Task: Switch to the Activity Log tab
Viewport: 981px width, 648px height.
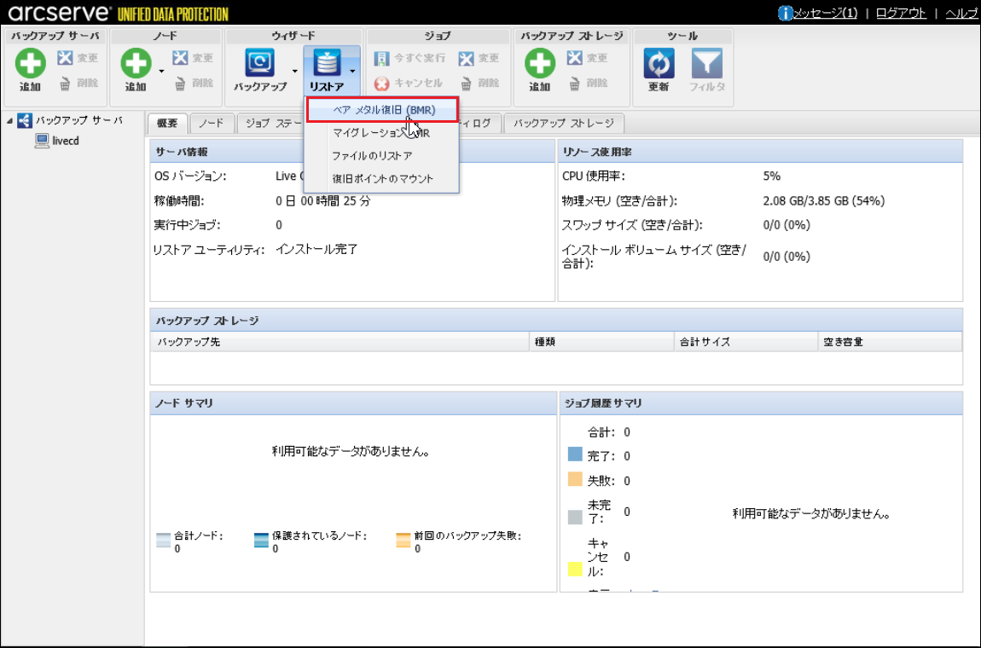Action: tap(480, 124)
